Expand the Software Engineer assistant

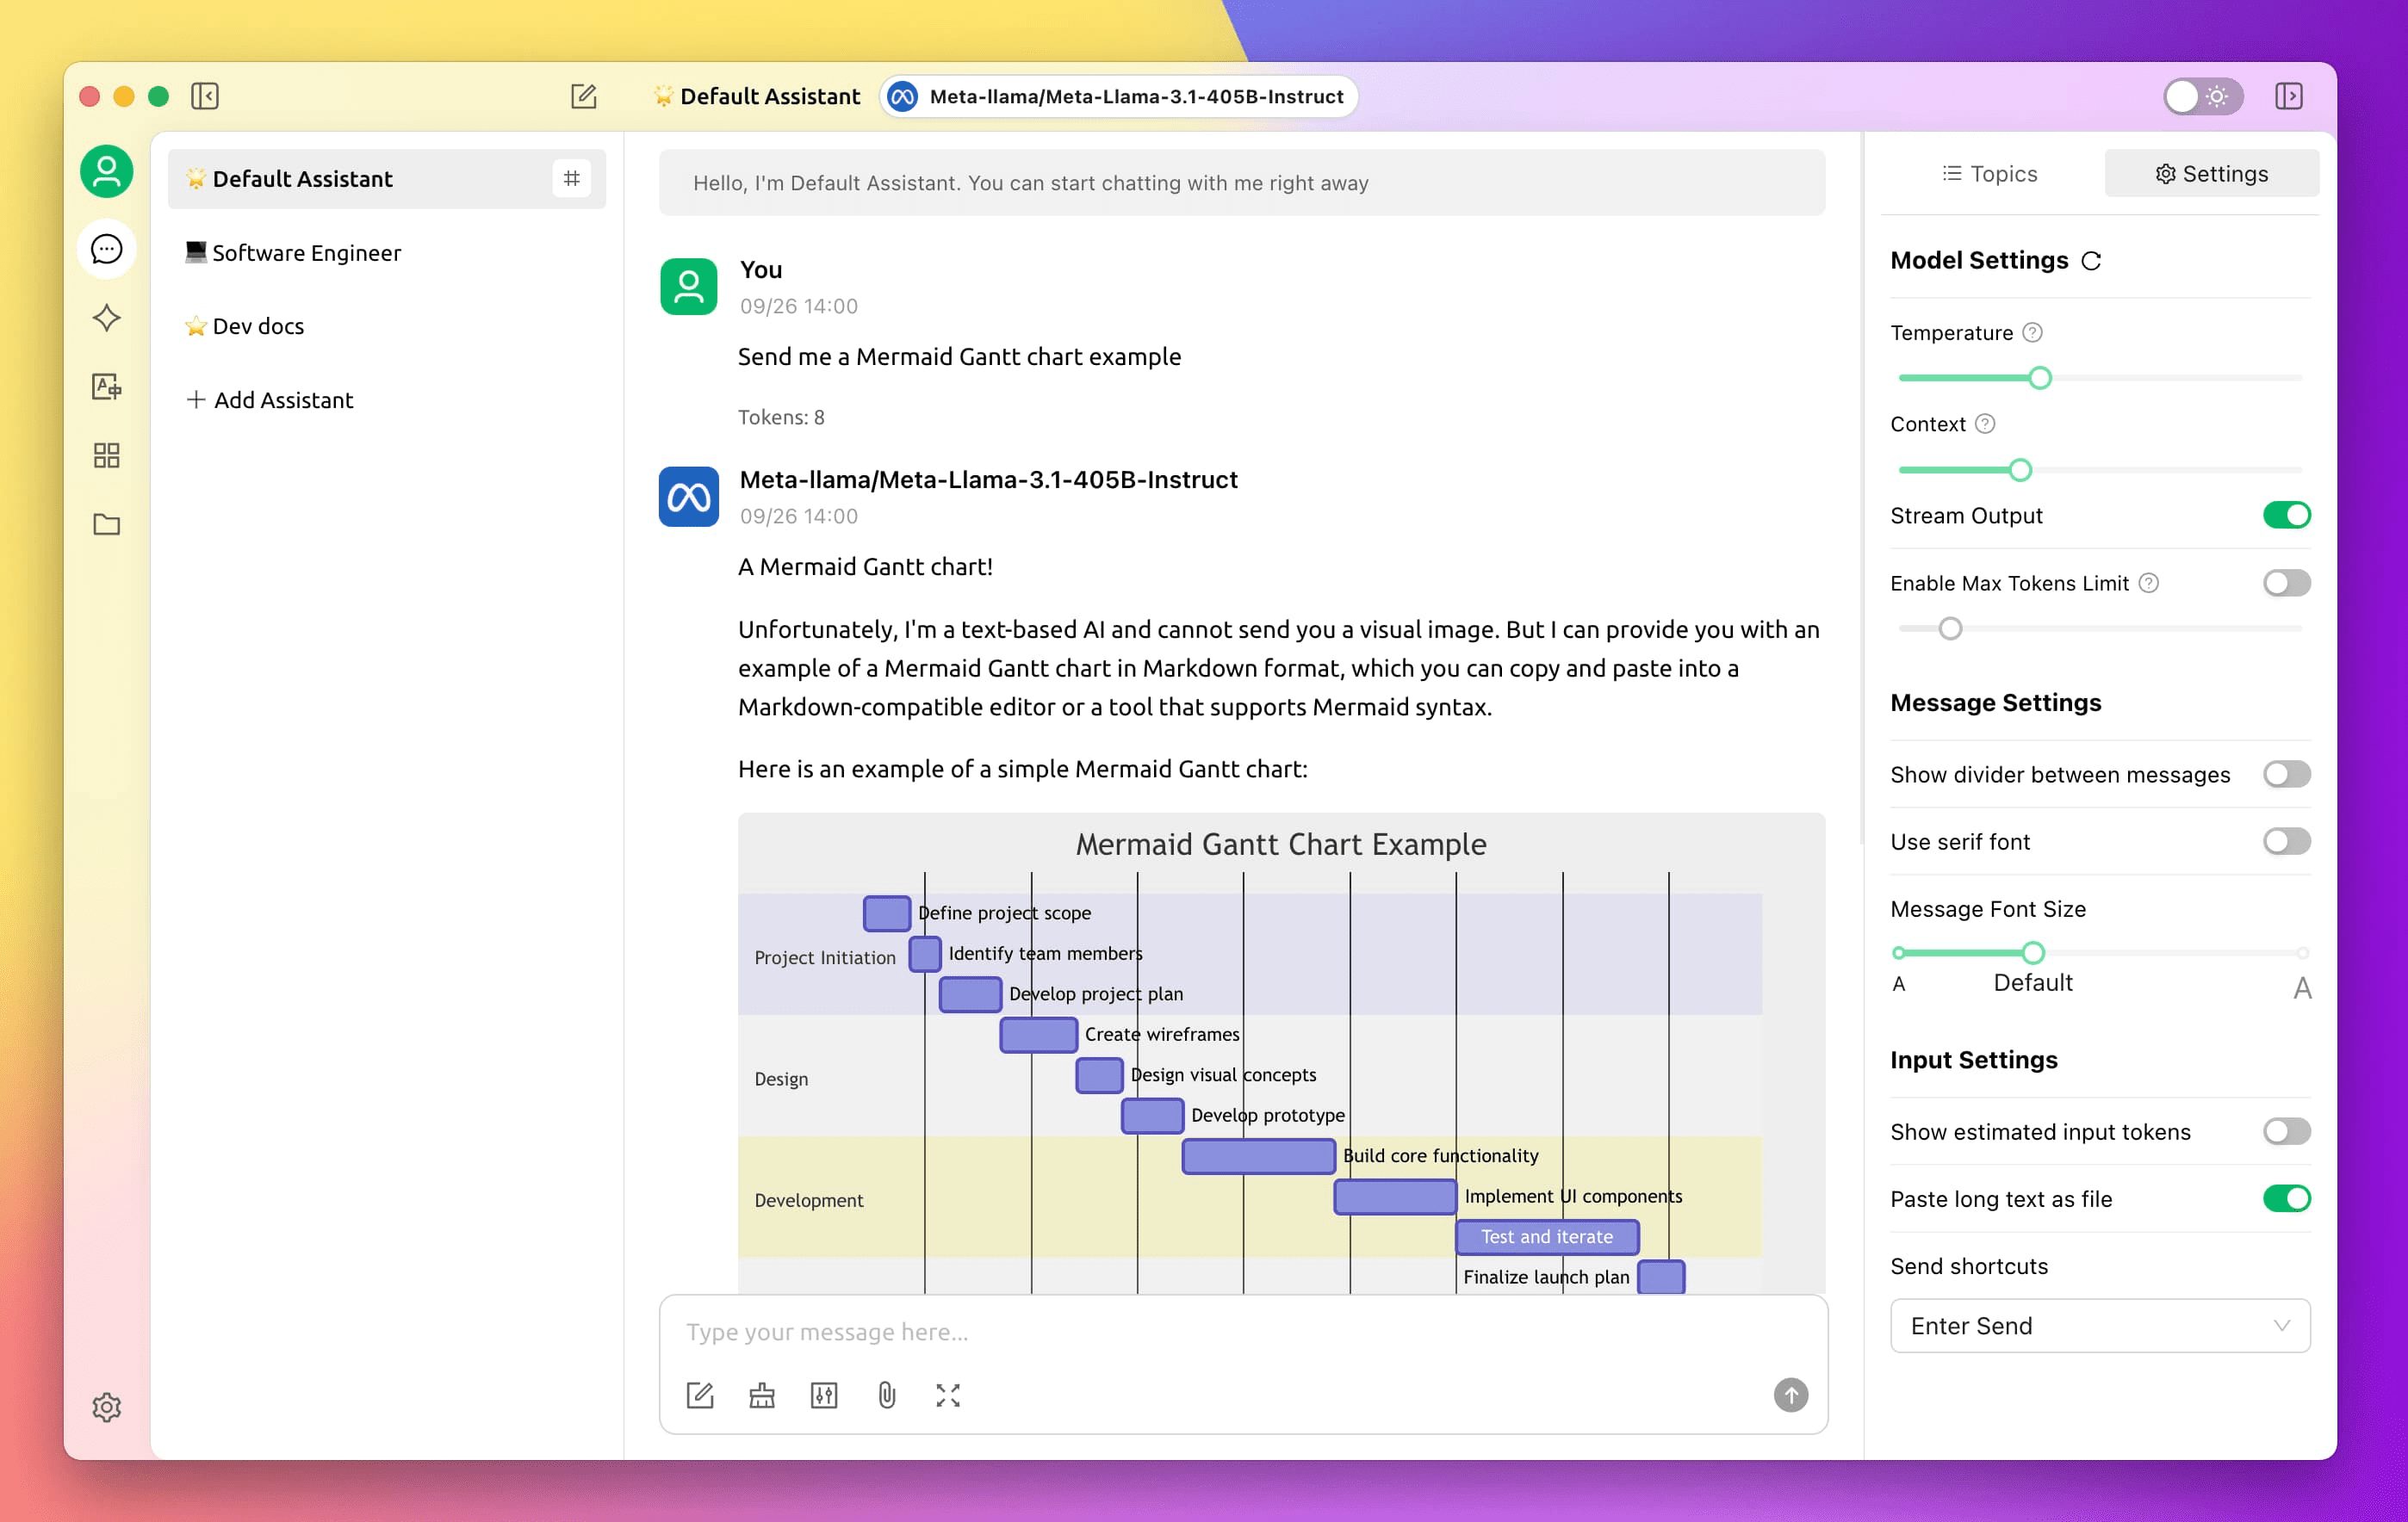[x=305, y=251]
